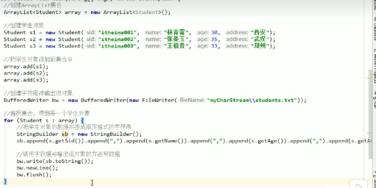The width and height of the screenshot is (376, 188).
Task: Click the s.getName() call
Action: click(167, 141)
